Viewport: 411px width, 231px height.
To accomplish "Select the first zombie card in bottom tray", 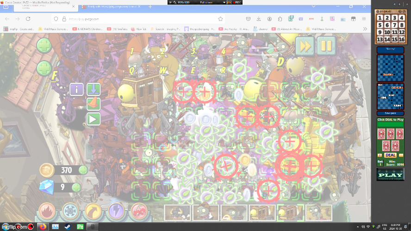I will click(178, 212).
